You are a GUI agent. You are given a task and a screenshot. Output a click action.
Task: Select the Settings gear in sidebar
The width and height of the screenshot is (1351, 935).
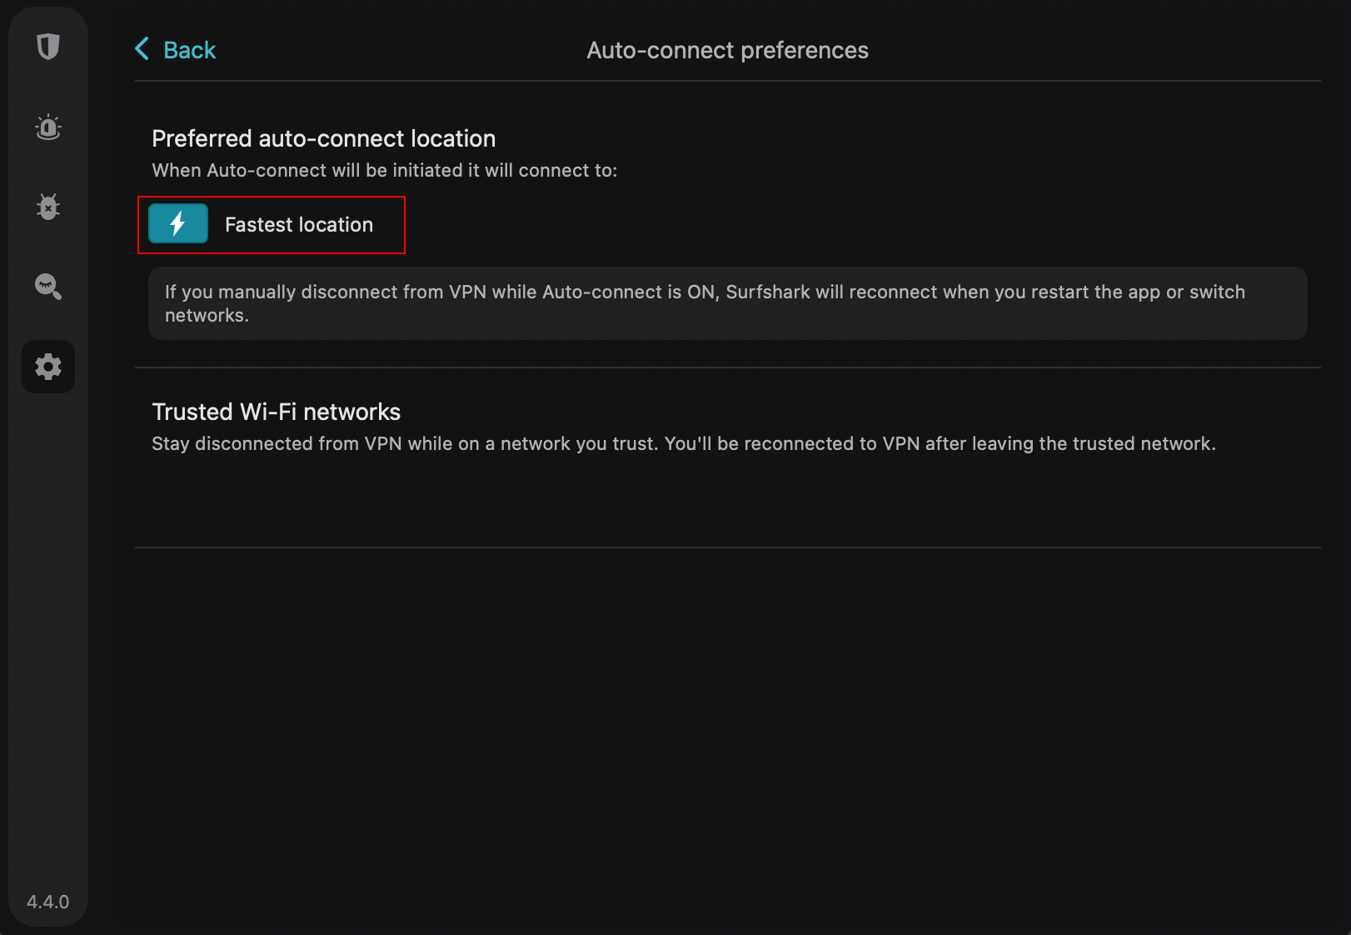tap(47, 367)
